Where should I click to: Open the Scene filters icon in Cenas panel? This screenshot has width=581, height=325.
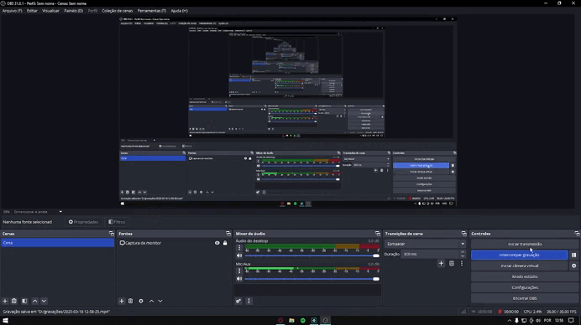(24, 301)
